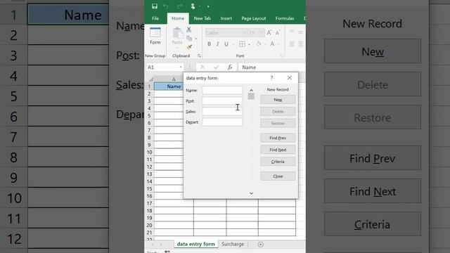This screenshot has height=253, width=450.
Task: Click the Name input field in the dialog
Action: pyautogui.click(x=222, y=91)
